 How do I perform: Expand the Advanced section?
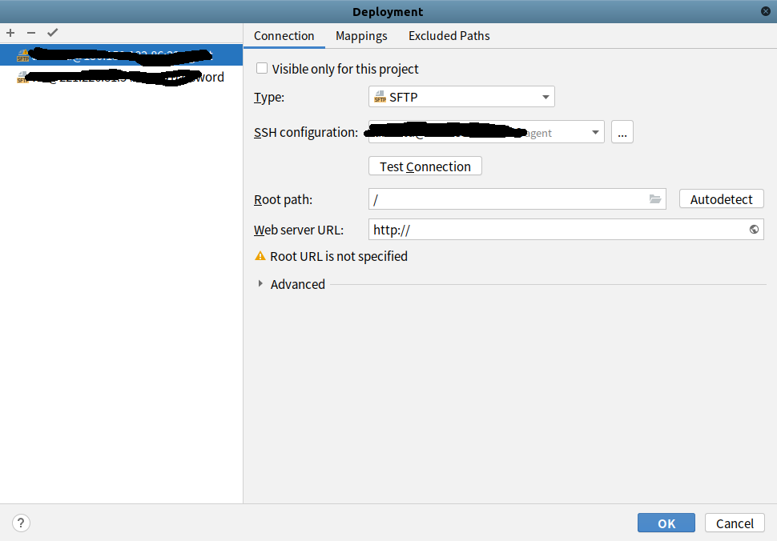[260, 284]
